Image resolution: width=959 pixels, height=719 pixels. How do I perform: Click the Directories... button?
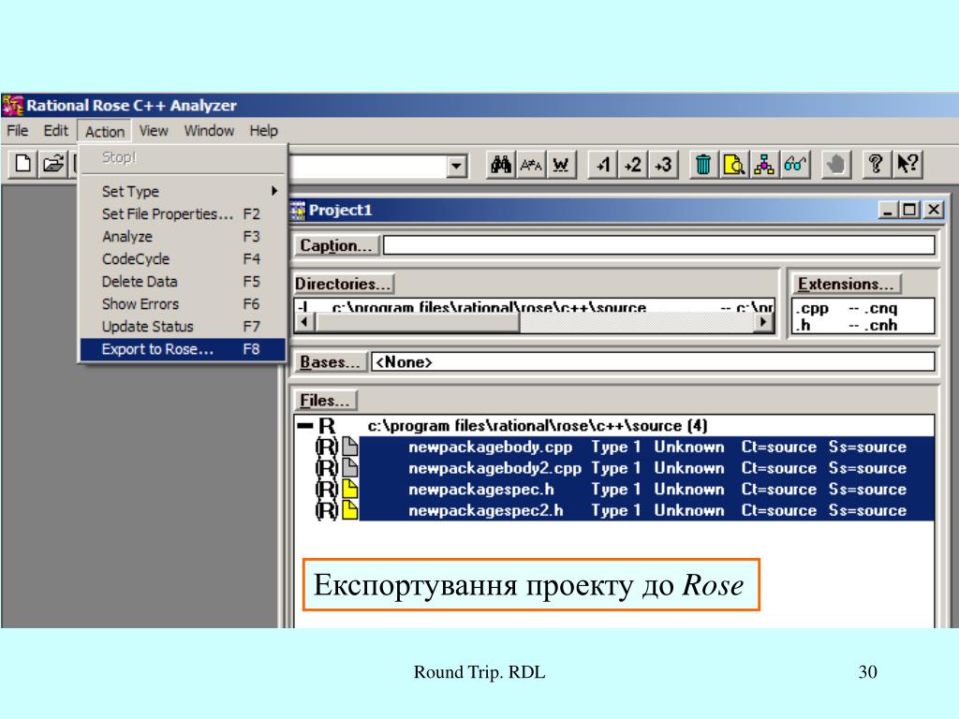[x=343, y=284]
